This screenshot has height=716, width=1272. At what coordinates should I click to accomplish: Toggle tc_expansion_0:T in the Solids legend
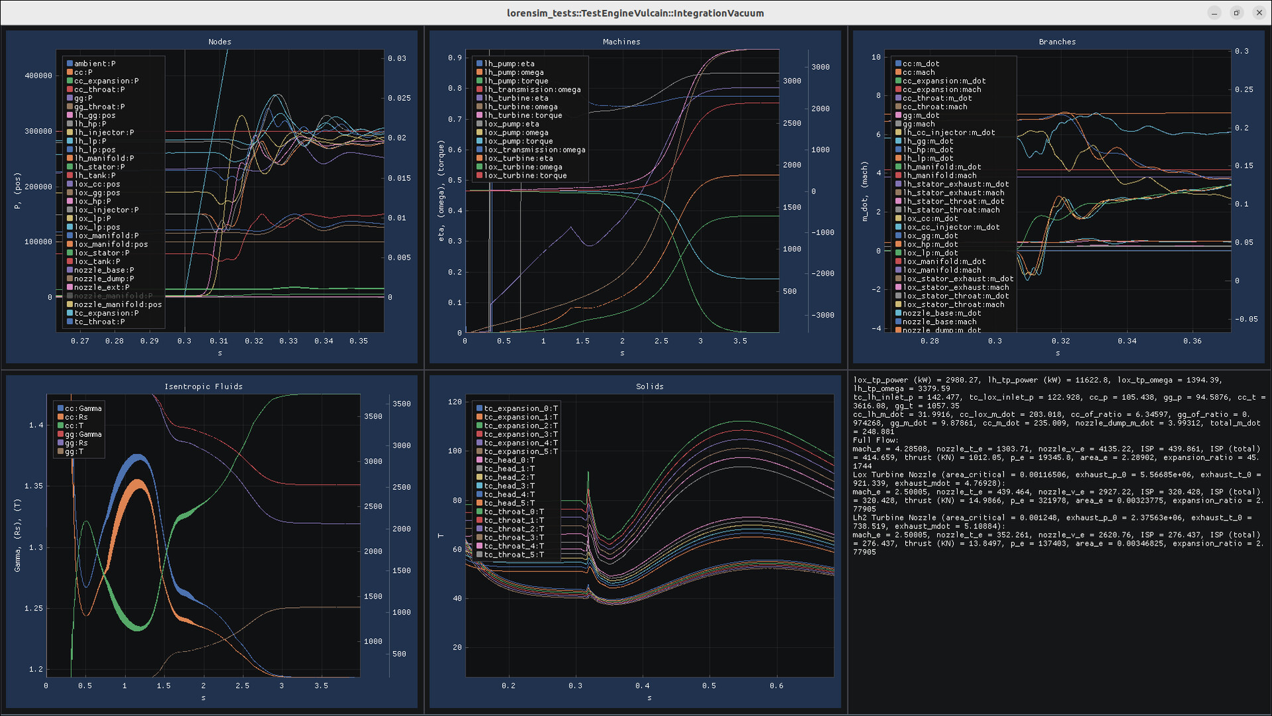click(x=520, y=408)
